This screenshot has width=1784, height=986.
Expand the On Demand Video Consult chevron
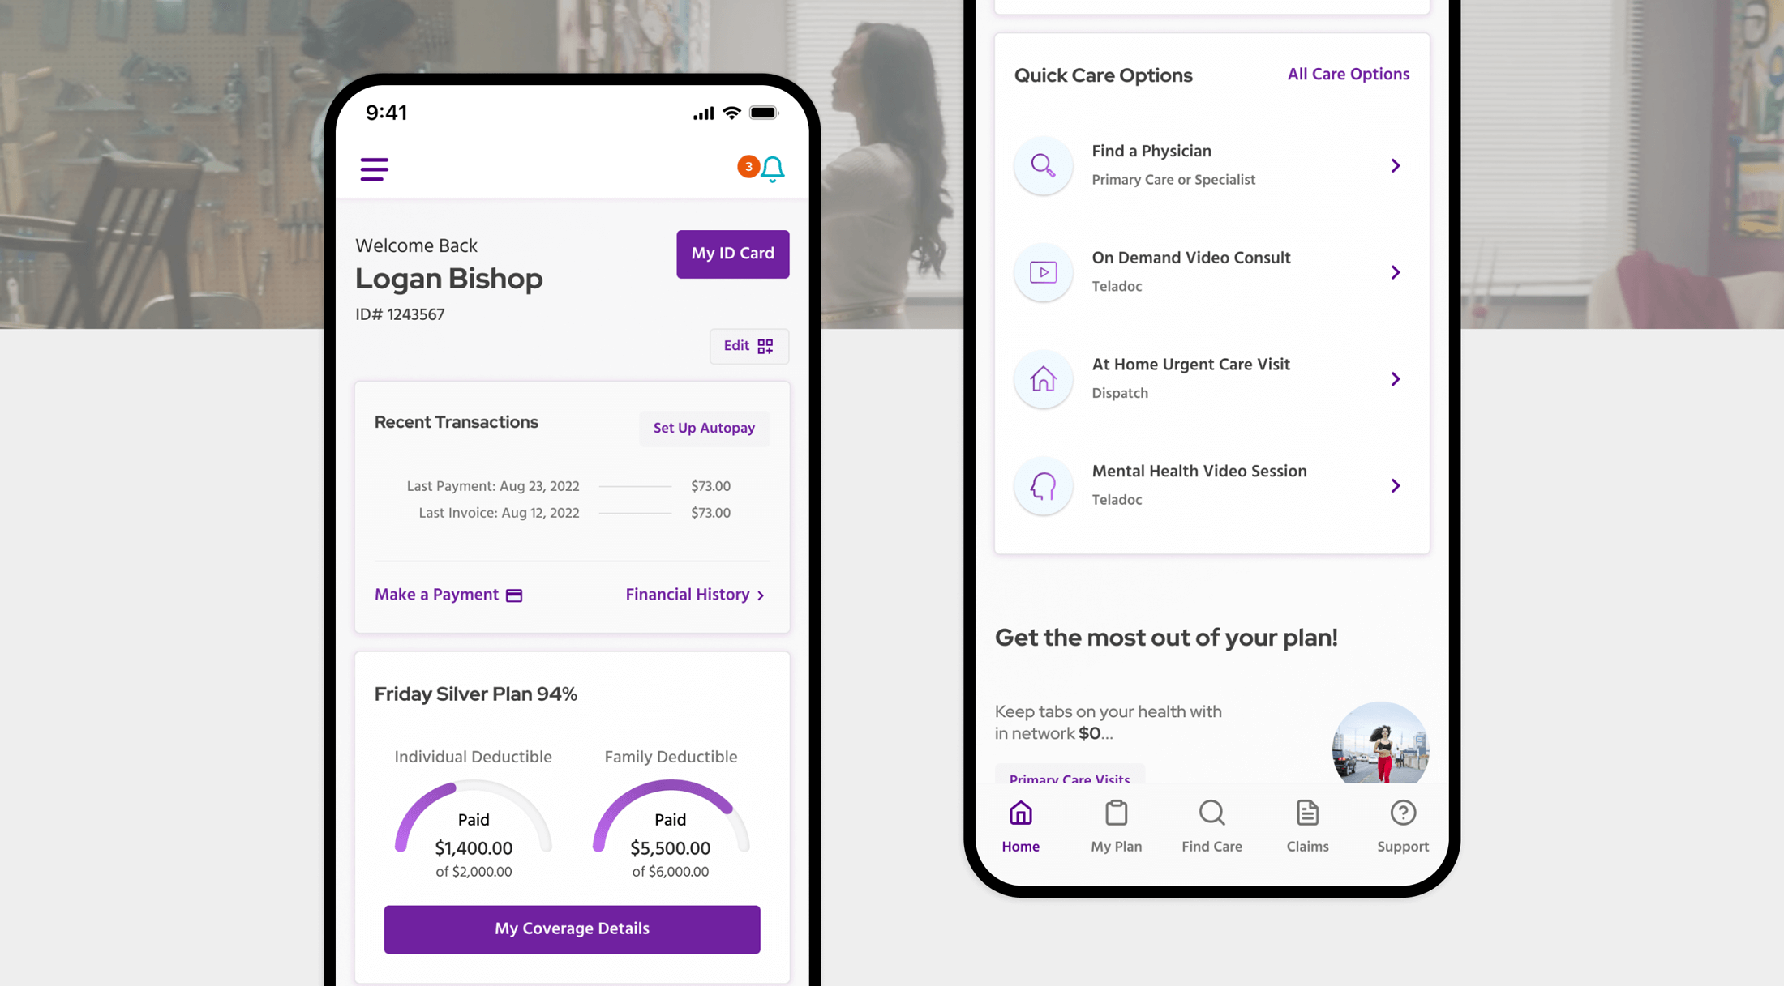point(1395,272)
